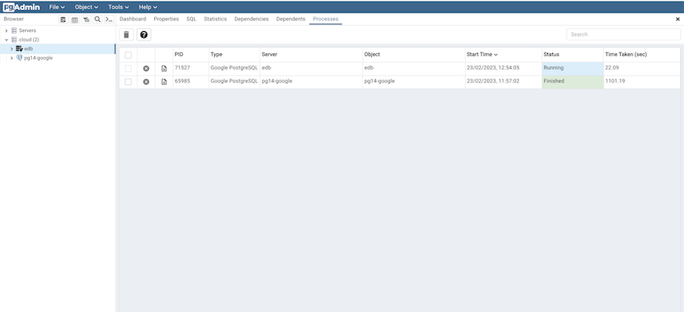This screenshot has height=312, width=684.
Task: Open the Tools menu
Action: coord(119,6)
